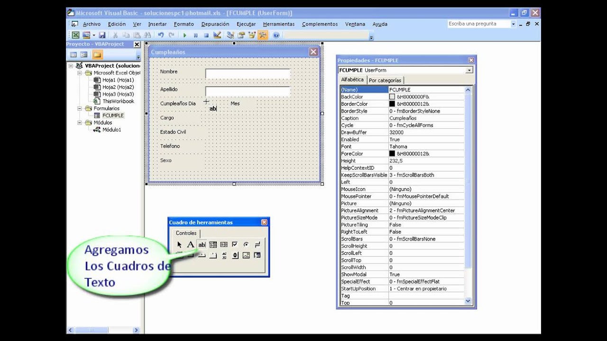This screenshot has width=607, height=341.
Task: Select the Label (A) control in the toolbox
Action: point(191,244)
